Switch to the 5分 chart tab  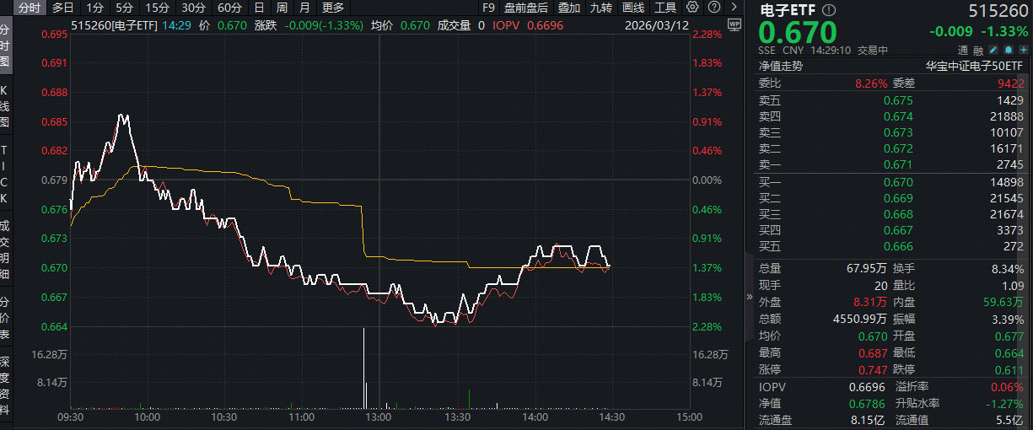click(x=123, y=8)
